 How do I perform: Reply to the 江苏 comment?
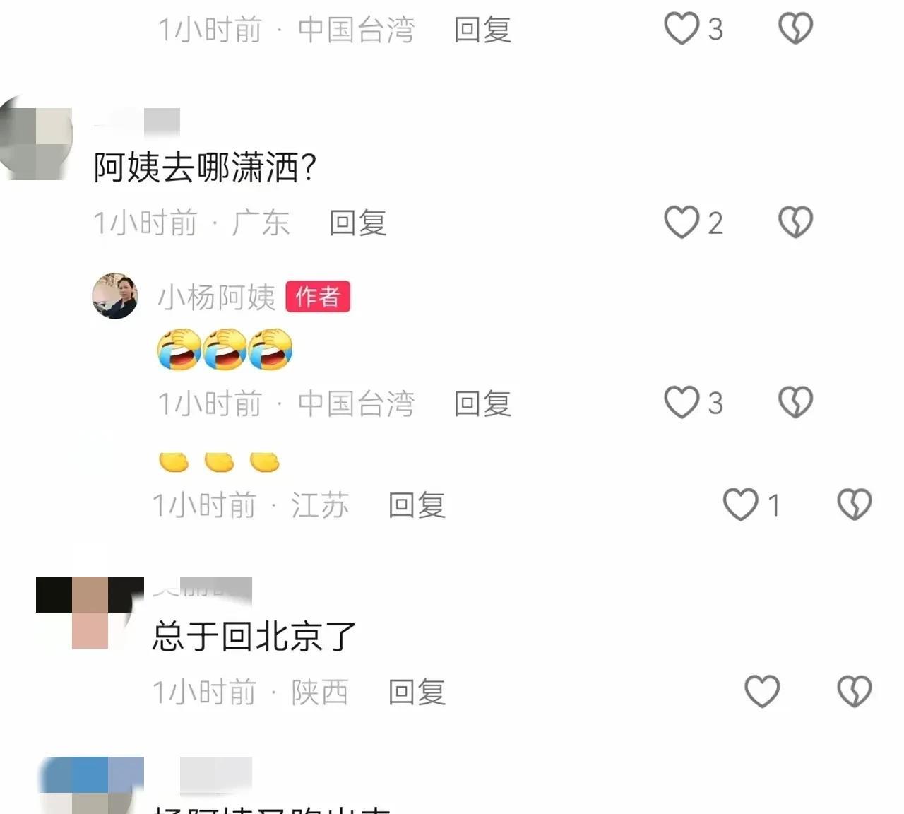417,505
